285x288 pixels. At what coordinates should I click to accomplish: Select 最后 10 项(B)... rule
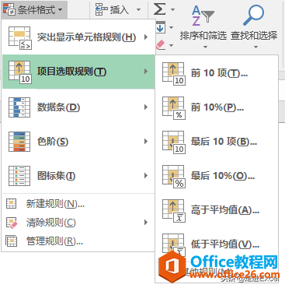tap(217, 142)
